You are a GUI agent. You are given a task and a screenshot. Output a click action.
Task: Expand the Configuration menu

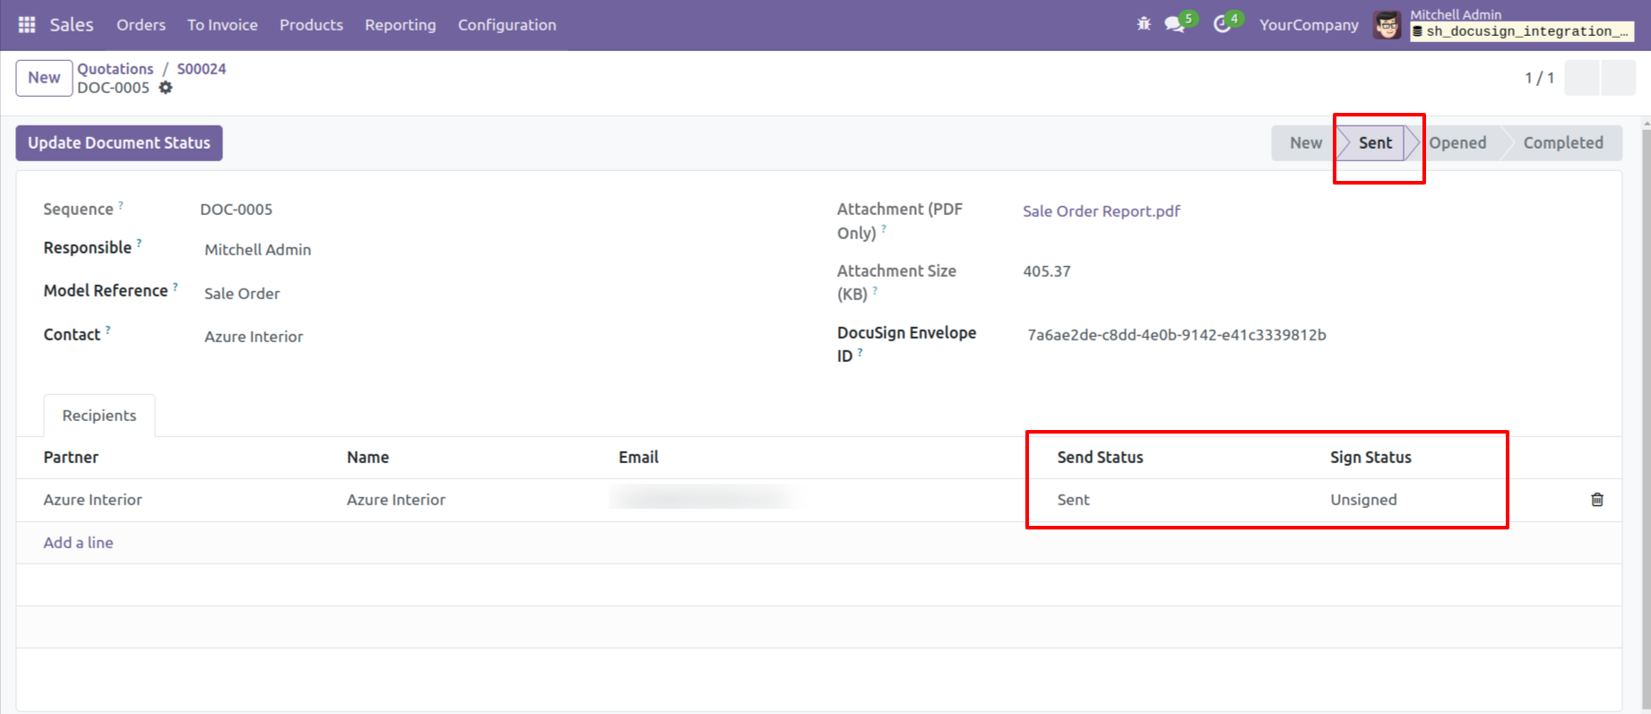pos(506,25)
